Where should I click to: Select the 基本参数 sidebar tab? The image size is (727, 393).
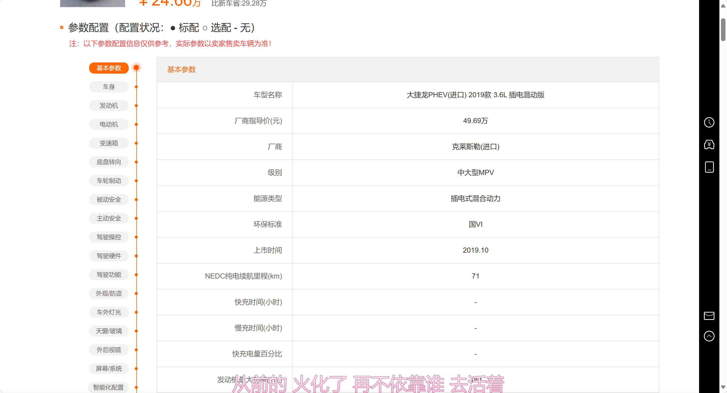(109, 68)
